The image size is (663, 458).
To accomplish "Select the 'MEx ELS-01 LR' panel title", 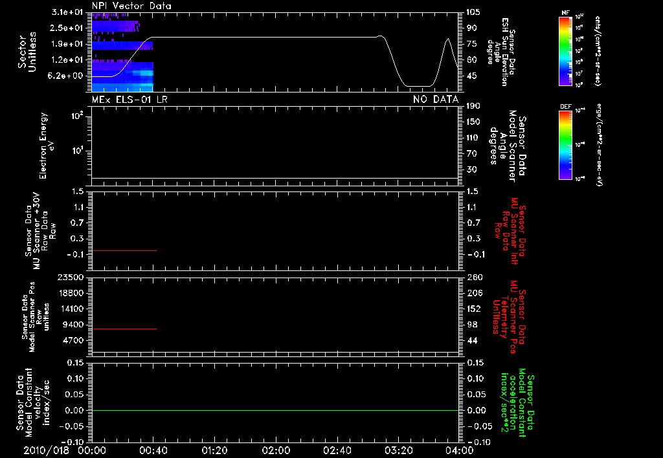I will [129, 99].
